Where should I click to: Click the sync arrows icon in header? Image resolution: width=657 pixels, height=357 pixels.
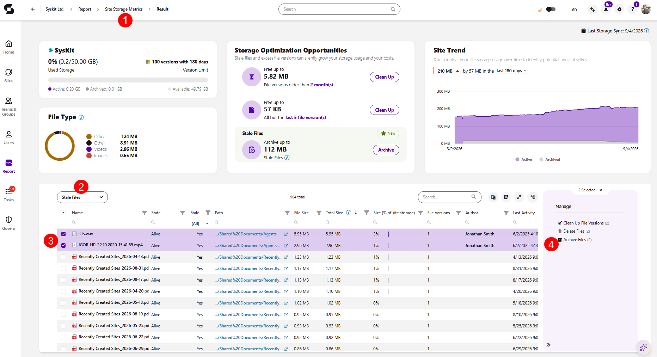pos(592,10)
